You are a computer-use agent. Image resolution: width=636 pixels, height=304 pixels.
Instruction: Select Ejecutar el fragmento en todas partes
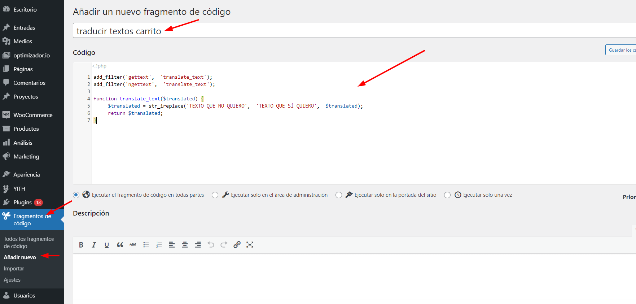(76, 195)
